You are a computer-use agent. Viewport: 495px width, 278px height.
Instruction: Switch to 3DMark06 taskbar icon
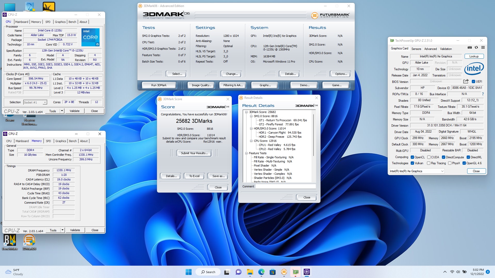(284, 272)
